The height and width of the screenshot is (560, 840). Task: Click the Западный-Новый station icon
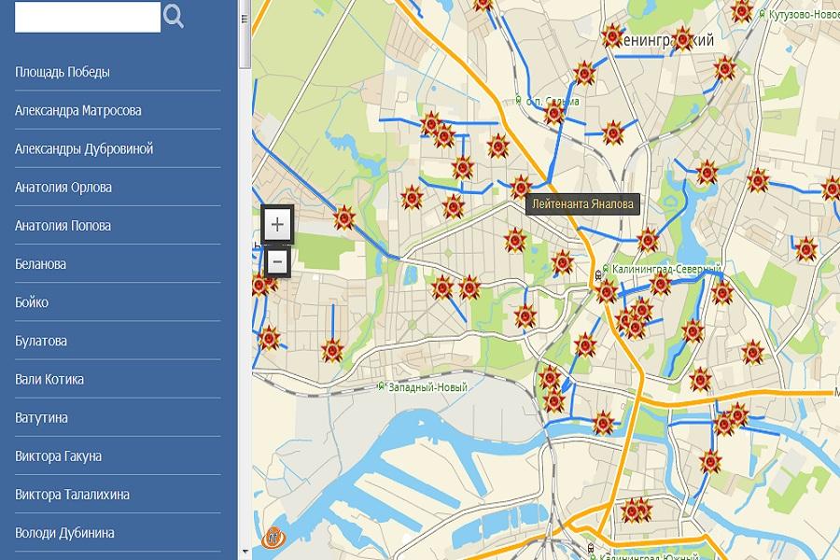pos(381,385)
